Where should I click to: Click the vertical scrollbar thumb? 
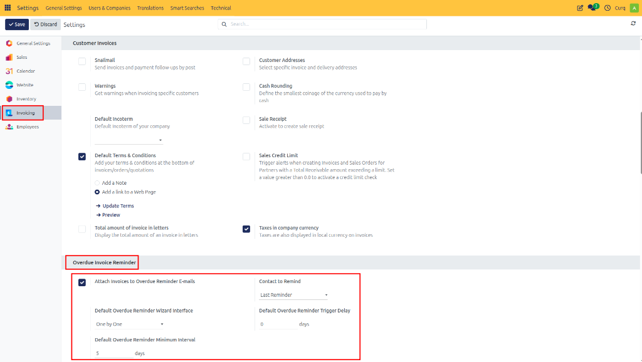point(640,143)
